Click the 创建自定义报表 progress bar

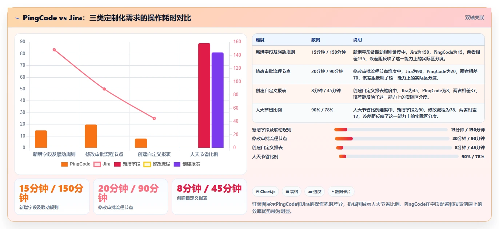[x=394, y=148]
